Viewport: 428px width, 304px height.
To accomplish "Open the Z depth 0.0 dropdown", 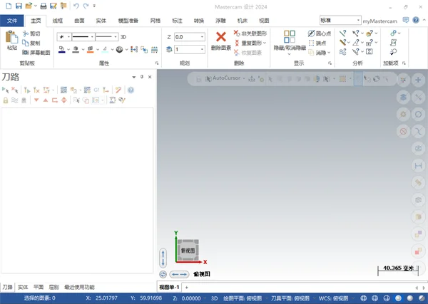I will 202,37.
